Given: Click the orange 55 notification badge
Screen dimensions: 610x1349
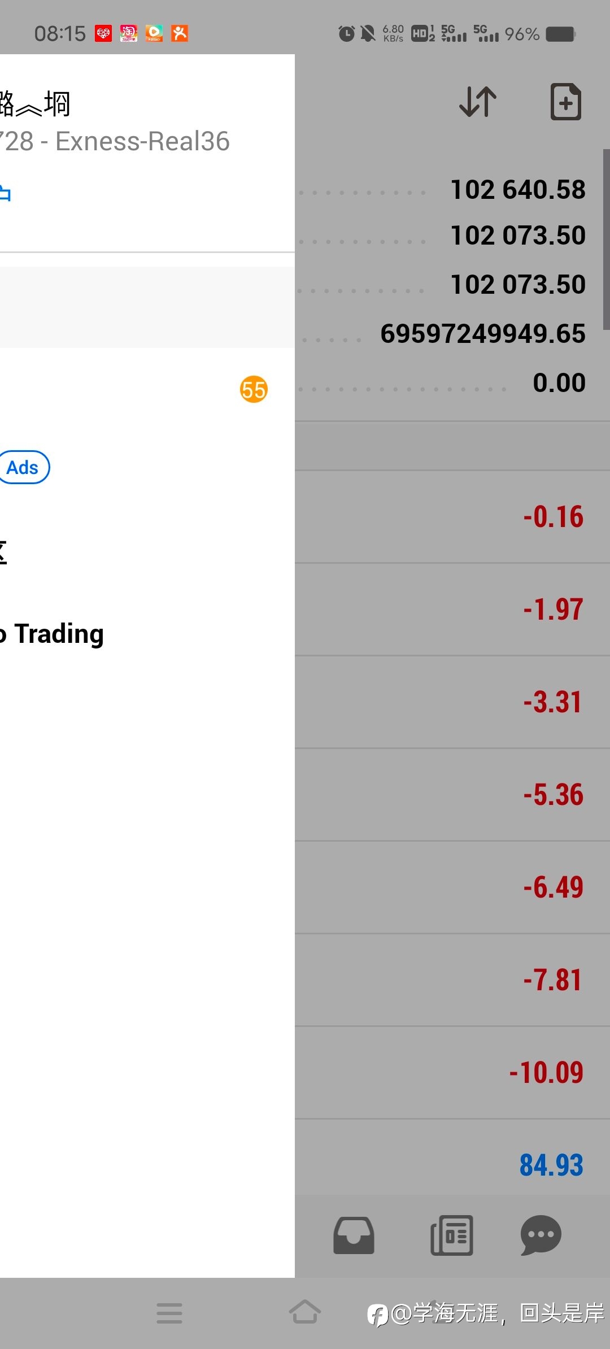Looking at the screenshot, I should pyautogui.click(x=254, y=389).
